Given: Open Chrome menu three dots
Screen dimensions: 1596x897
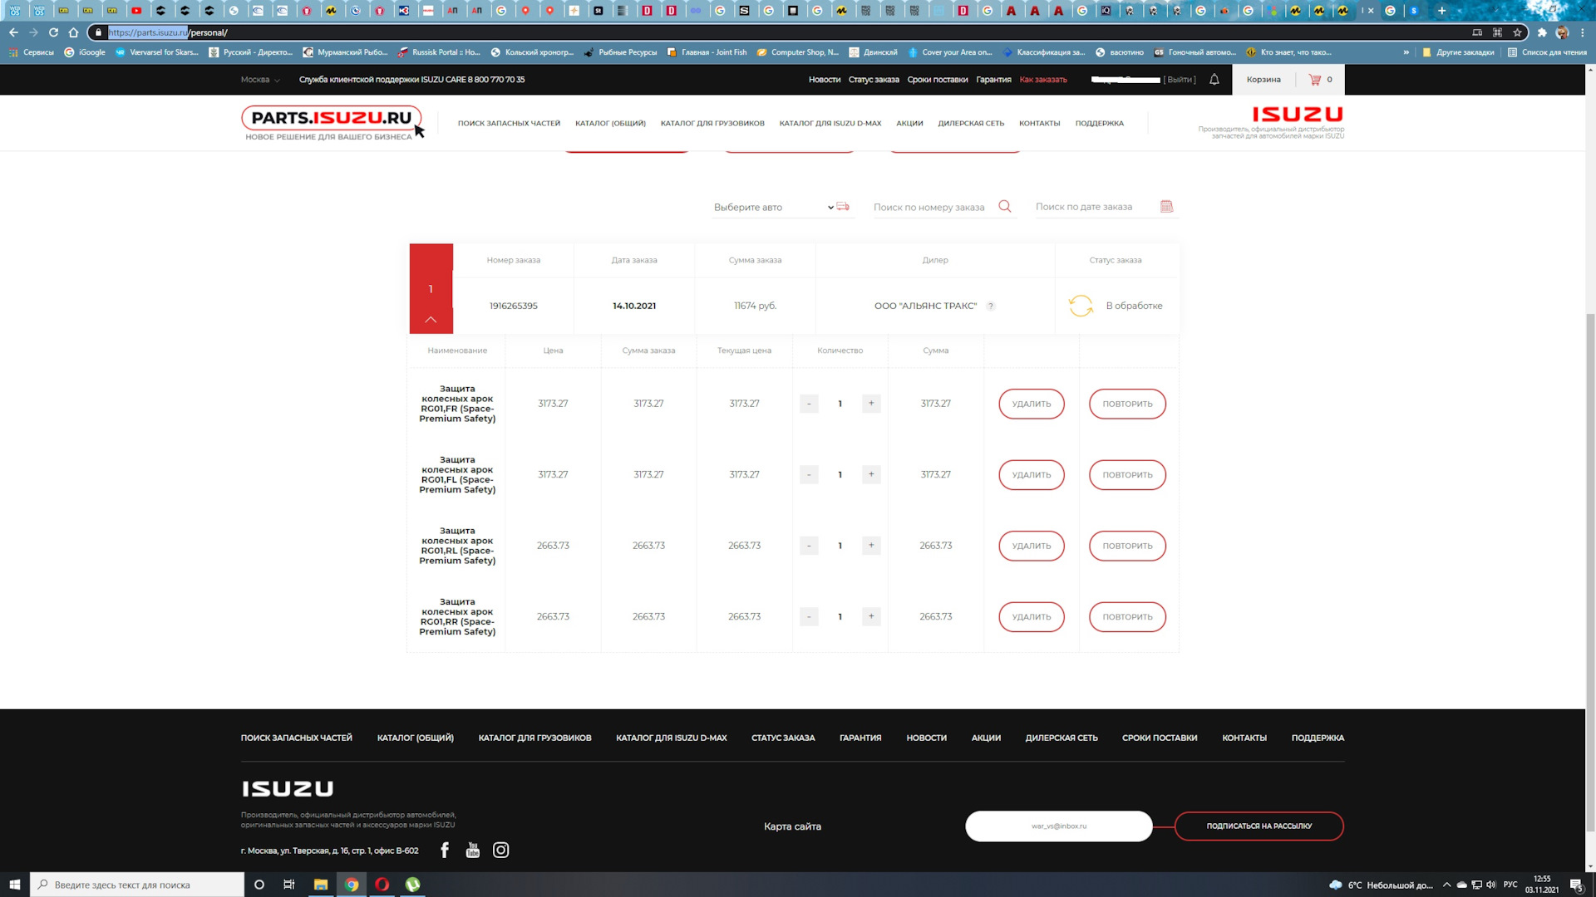Looking at the screenshot, I should pos(1583,32).
